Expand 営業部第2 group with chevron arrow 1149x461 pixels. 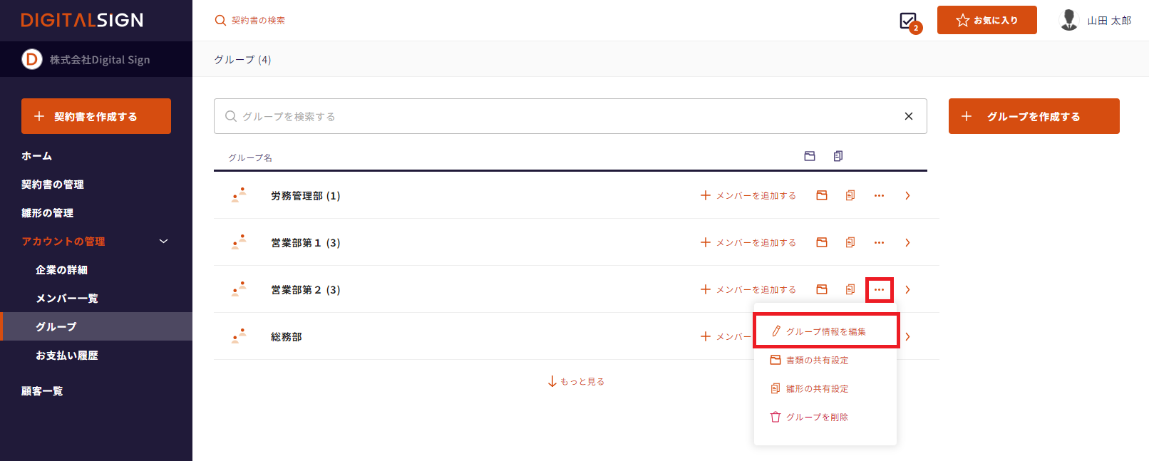pos(907,289)
